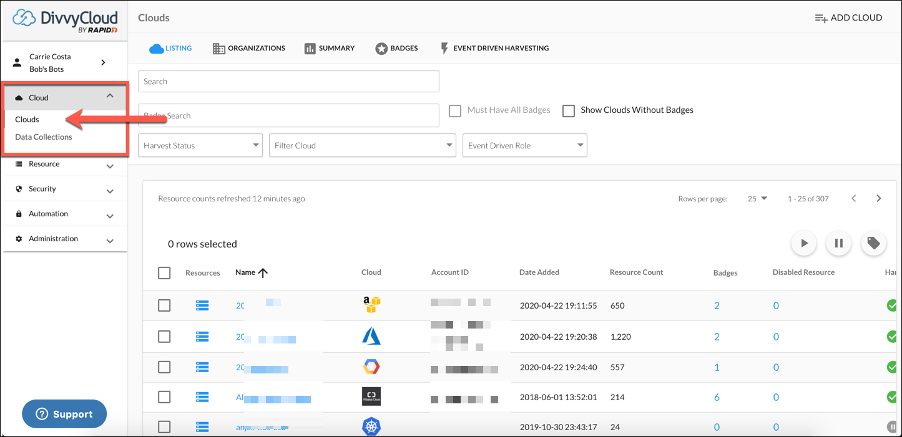Click the pause harvesting button

pyautogui.click(x=839, y=243)
